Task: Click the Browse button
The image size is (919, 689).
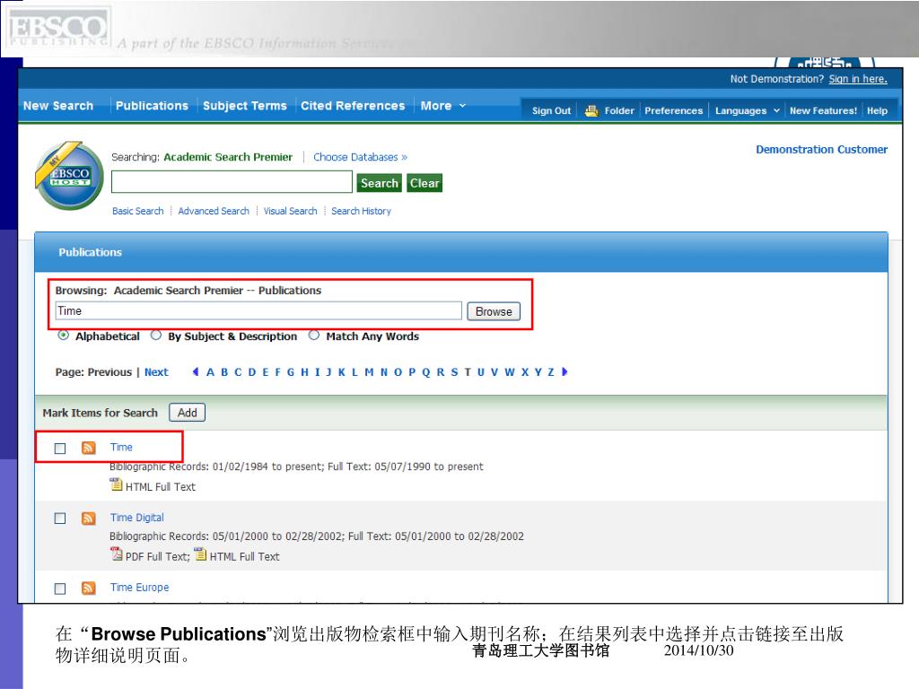Action: (494, 311)
